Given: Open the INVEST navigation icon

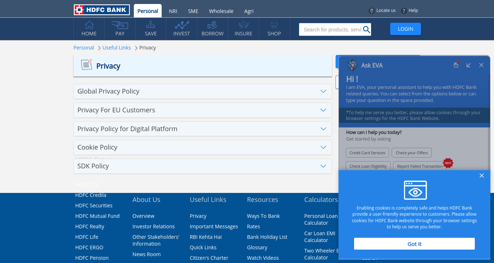Looking at the screenshot, I should [x=182, y=25].
